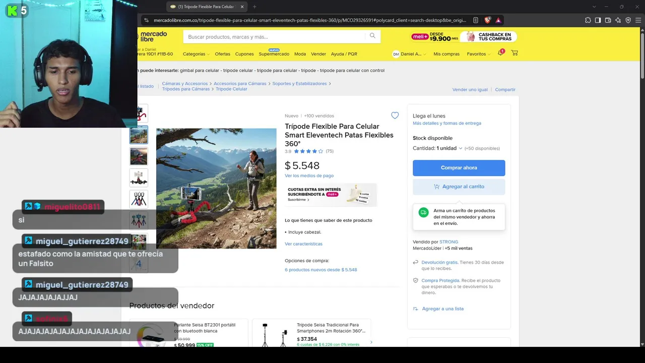Click the Compra Protegida link

pyautogui.click(x=440, y=280)
